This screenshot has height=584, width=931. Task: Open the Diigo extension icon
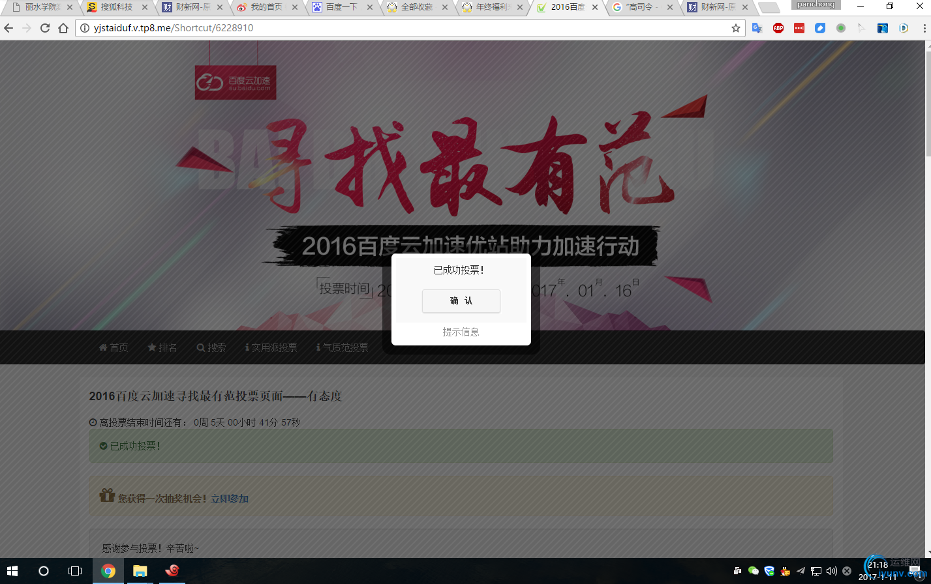904,27
